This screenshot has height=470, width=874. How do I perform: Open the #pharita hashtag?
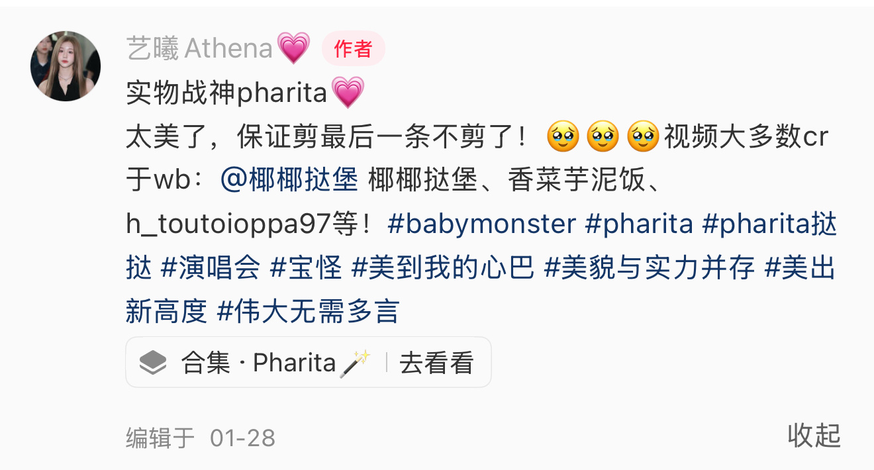point(639,225)
